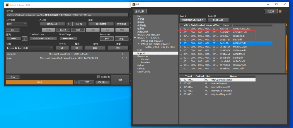This screenshot has height=128, width=293.
Task: Click the S marker on the compiler row
Action: 123,54
